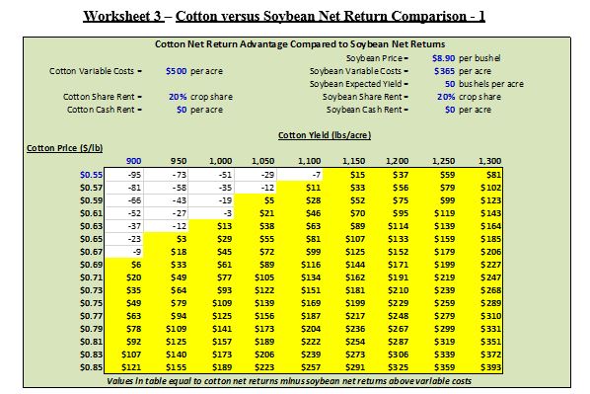Select the $0.65 cotton price row label
Screen dimensions: 590x394
pos(91,239)
